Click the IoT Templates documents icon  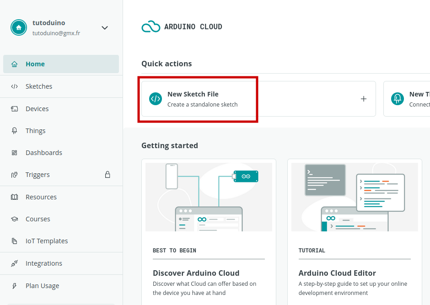click(x=14, y=241)
